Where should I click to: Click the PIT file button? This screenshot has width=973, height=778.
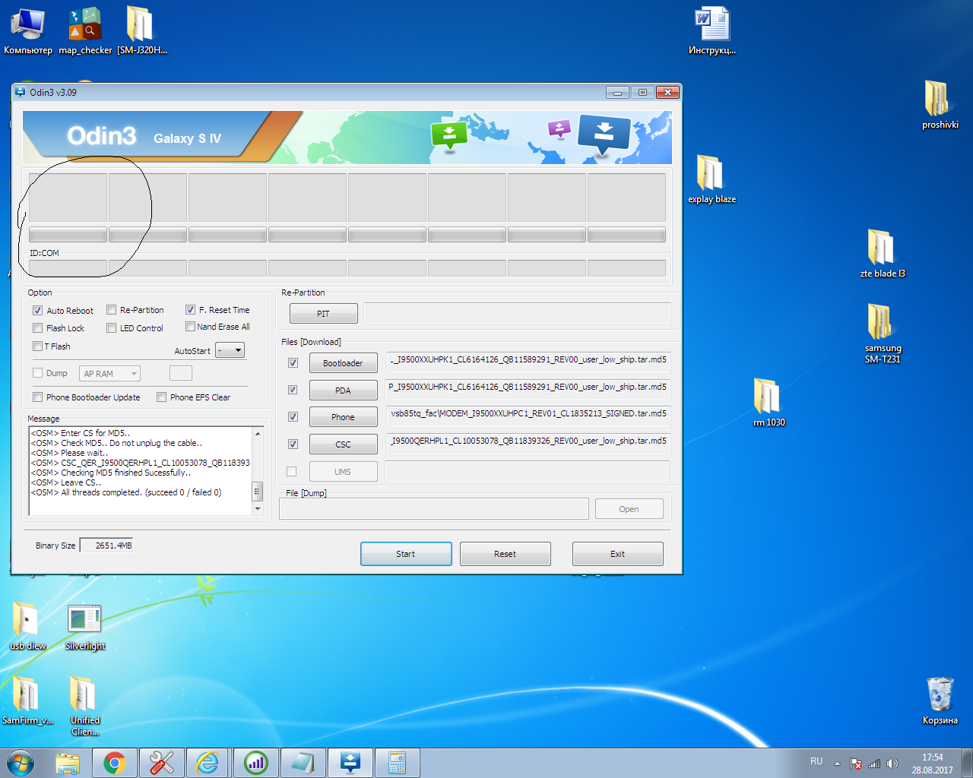click(x=323, y=314)
